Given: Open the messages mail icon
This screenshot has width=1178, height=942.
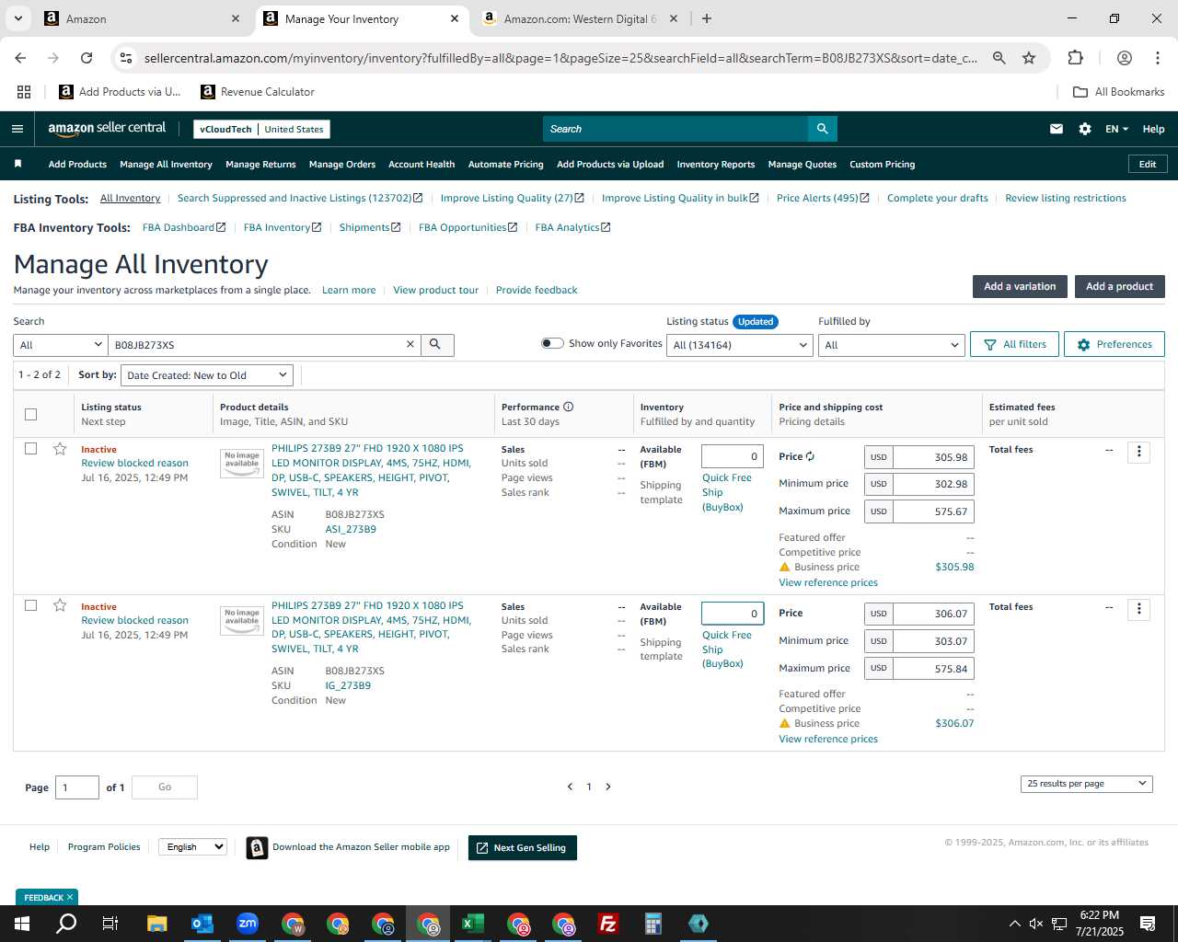Looking at the screenshot, I should tap(1057, 129).
